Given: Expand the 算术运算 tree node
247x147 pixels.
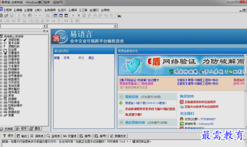Looking at the screenshot, I should (x=1, y=43).
